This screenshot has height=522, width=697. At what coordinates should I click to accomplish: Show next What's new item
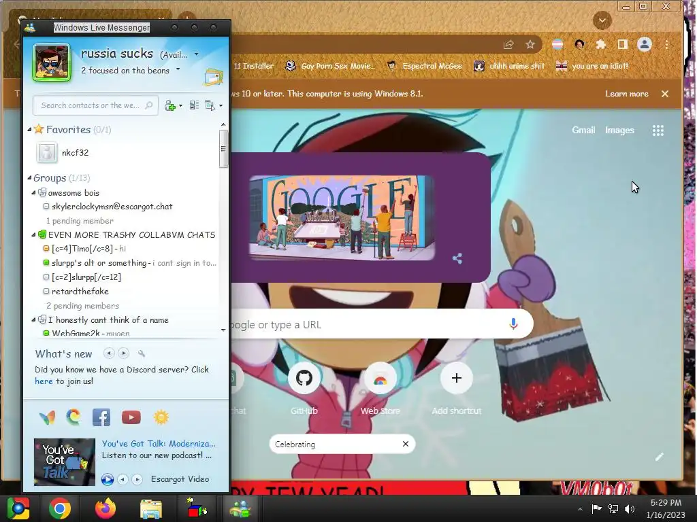click(124, 353)
